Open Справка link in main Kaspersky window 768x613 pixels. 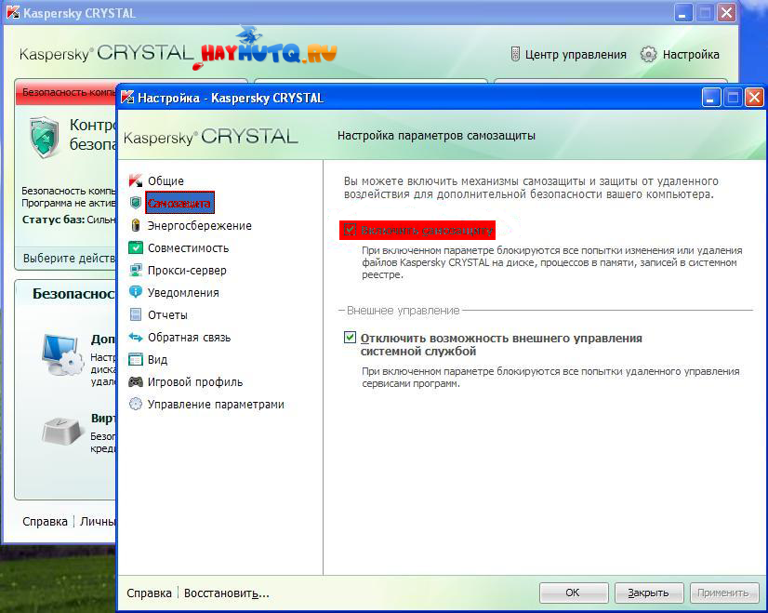point(45,521)
